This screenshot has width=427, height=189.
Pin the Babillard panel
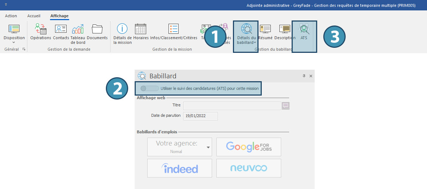click(304, 76)
